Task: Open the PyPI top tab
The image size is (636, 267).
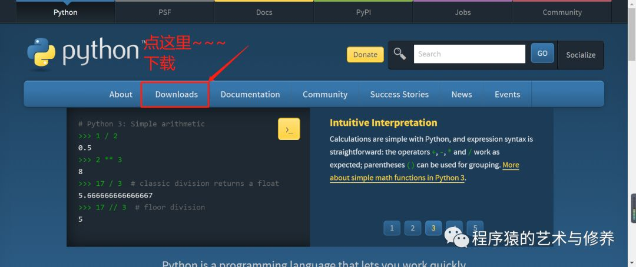Action: pos(363,12)
